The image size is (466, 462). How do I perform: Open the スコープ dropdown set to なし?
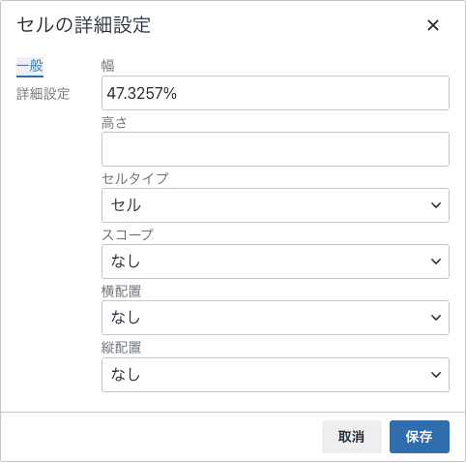276,262
